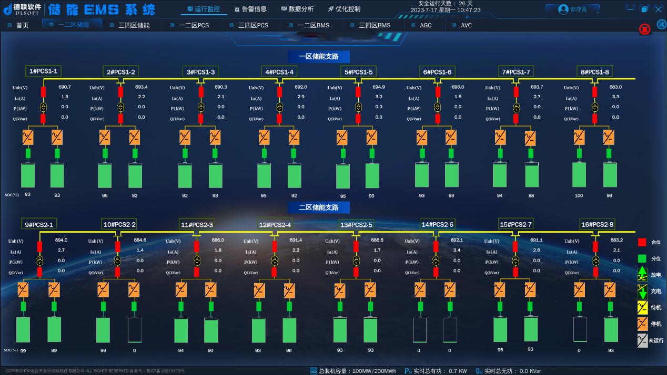Toggle lower red breaker under 12#PCS2-4

point(275,272)
